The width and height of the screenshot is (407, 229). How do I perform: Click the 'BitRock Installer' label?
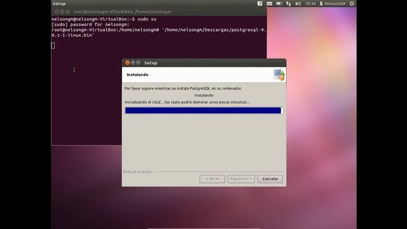[x=137, y=172]
